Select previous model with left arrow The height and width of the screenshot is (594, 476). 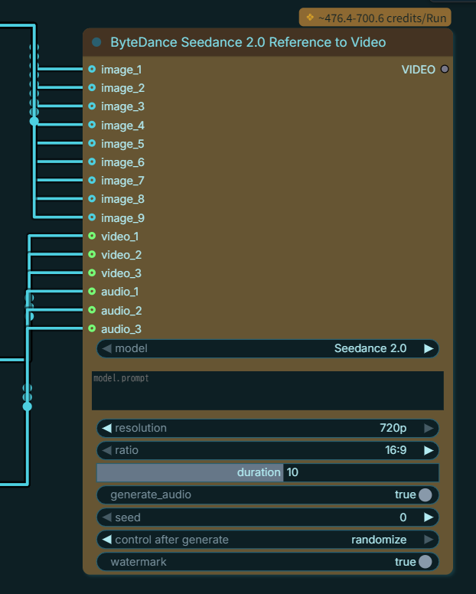click(107, 348)
